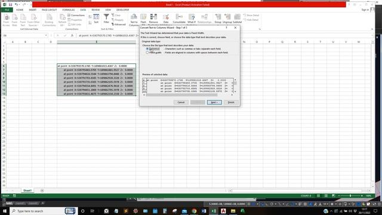Open Chrome from the taskbar
Viewport: 382px width, 215px height.
click(x=194, y=211)
